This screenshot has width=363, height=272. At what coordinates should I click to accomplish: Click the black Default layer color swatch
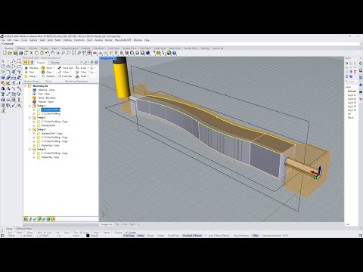[x=88, y=236]
